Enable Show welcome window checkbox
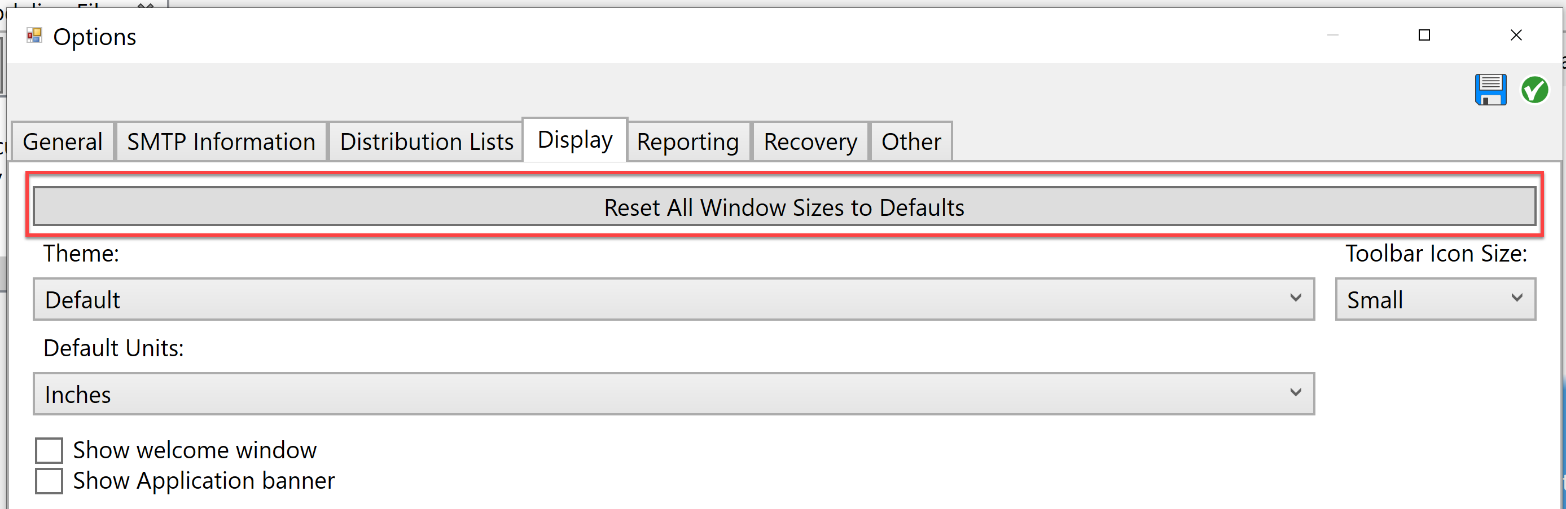This screenshot has height=509, width=1566. click(49, 451)
